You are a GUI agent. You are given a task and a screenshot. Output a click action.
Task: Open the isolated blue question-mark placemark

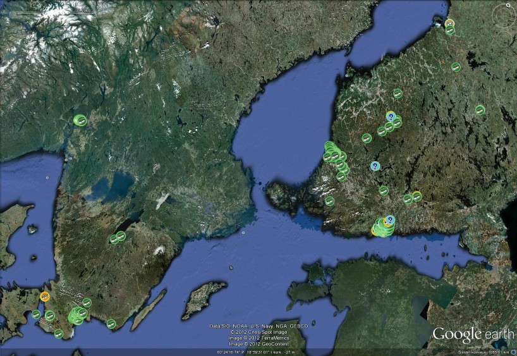coord(375,166)
